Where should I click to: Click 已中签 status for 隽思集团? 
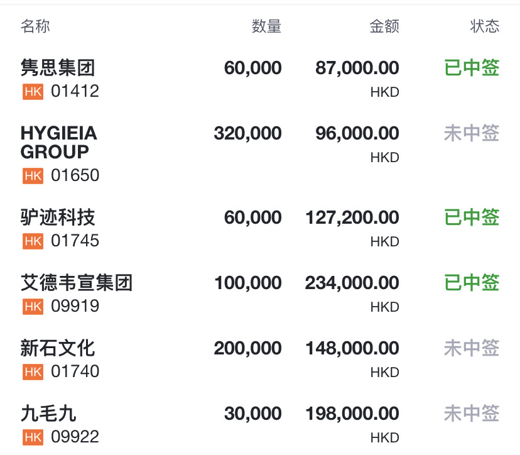[x=472, y=67]
